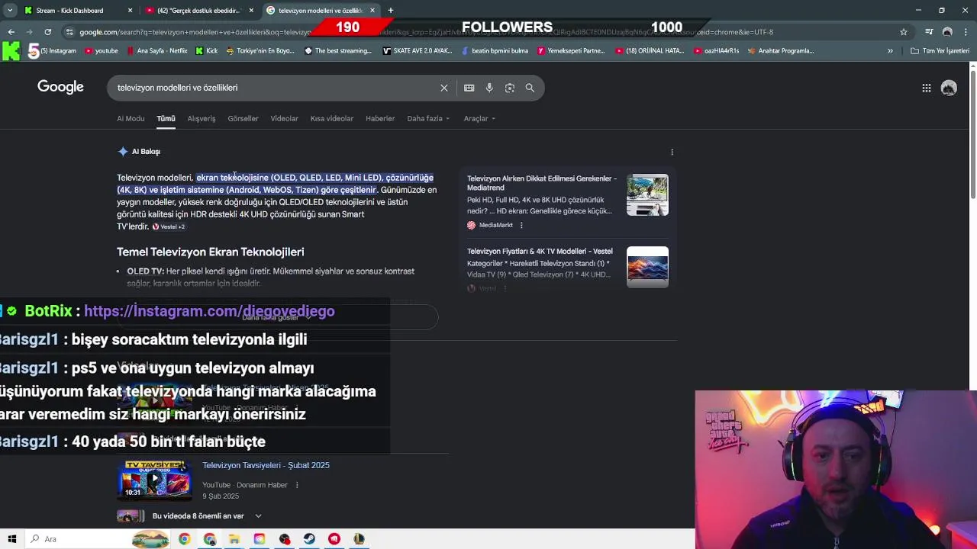Bookmark this page with star icon

904,32
